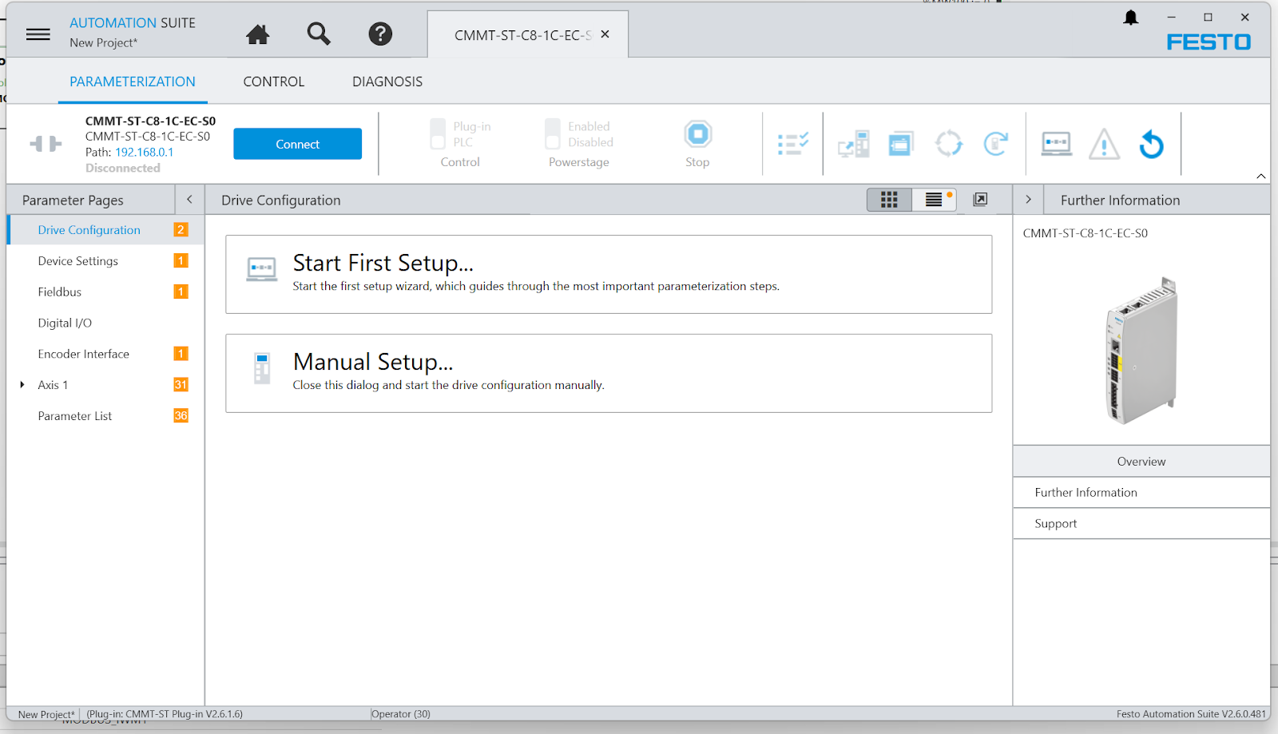Switch to the PARAMETERIZATION tab
This screenshot has width=1278, height=734.
point(133,81)
